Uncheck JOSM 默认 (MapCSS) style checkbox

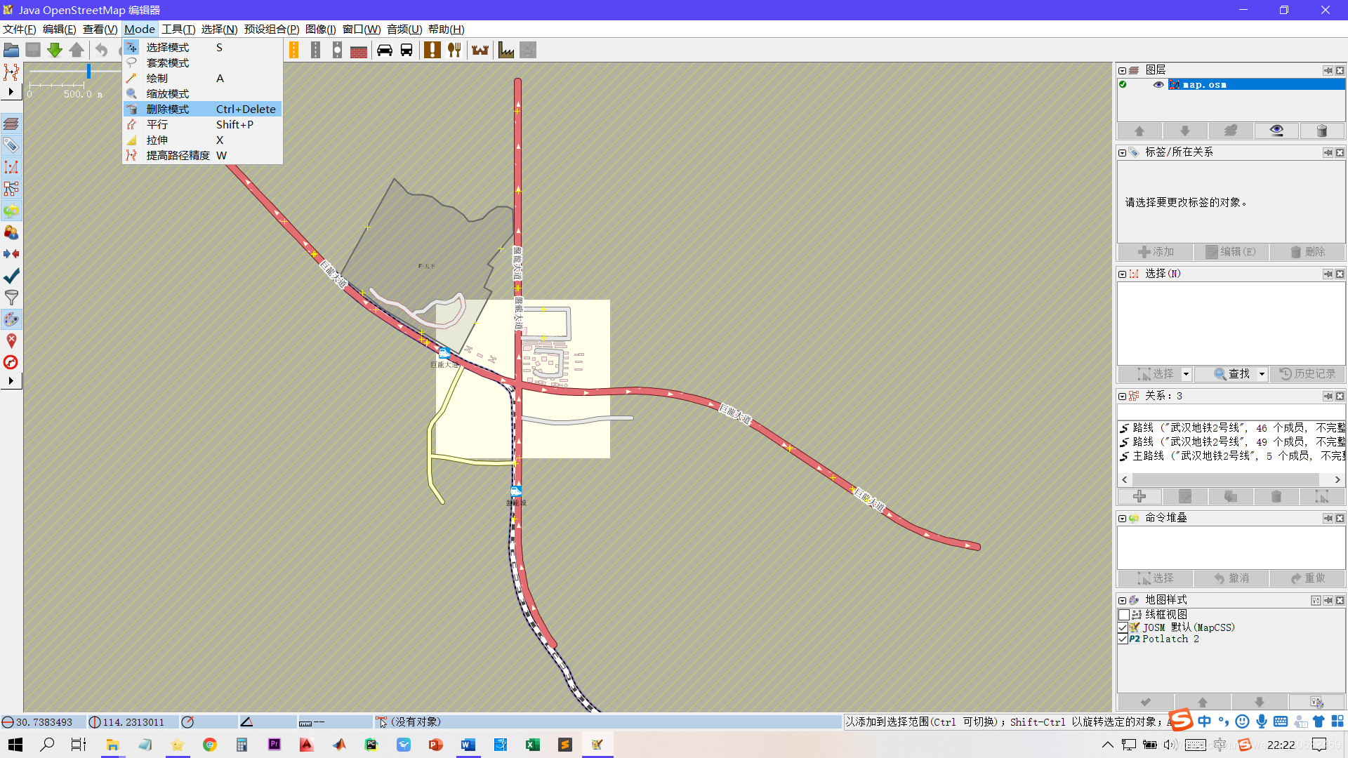tap(1123, 627)
